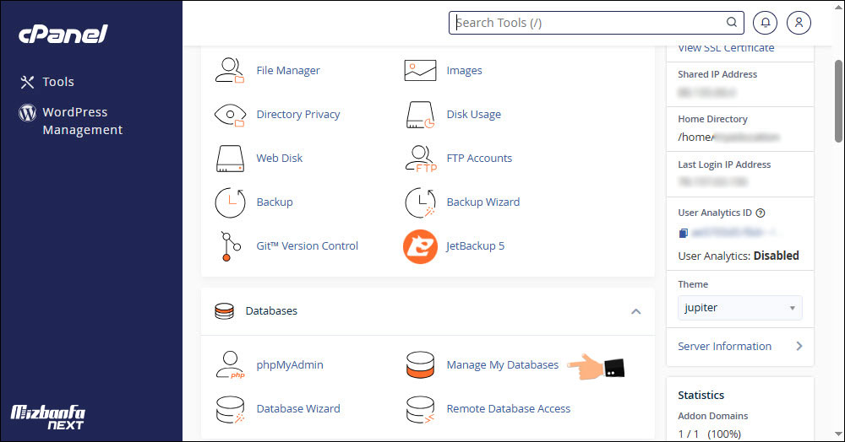Open the Database Wizard link
Viewport: 845px width, 442px height.
[298, 408]
